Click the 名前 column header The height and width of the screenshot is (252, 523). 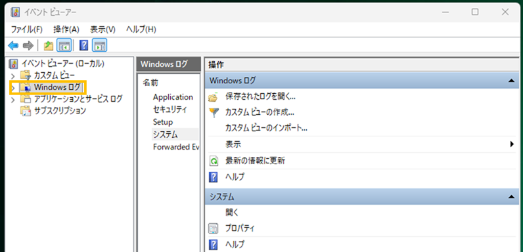[x=150, y=83]
